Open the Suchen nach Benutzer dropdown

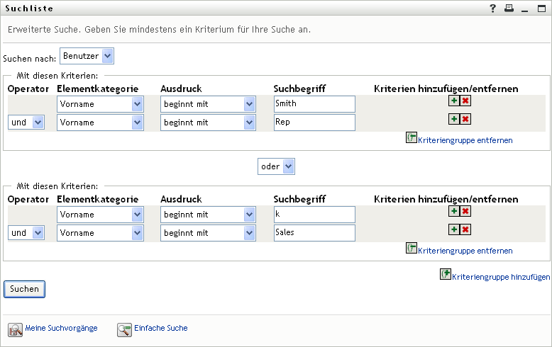point(87,56)
